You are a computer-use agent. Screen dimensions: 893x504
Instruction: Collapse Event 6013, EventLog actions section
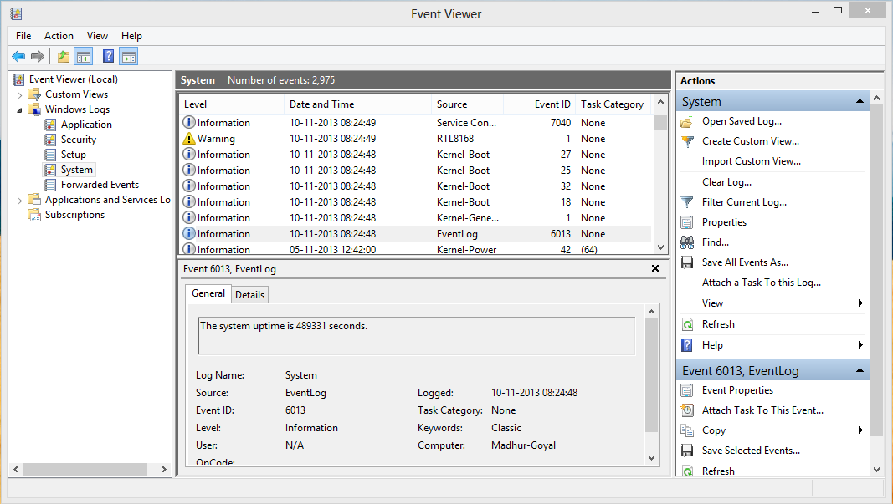[860, 370]
